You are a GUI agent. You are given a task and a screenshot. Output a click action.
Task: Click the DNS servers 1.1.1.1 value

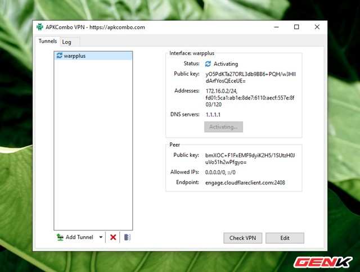pyautogui.click(x=213, y=115)
